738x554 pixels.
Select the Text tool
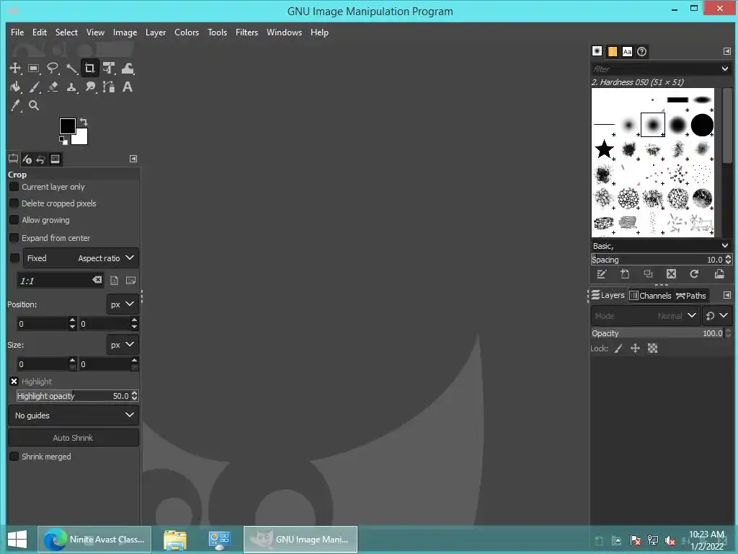[x=128, y=87]
